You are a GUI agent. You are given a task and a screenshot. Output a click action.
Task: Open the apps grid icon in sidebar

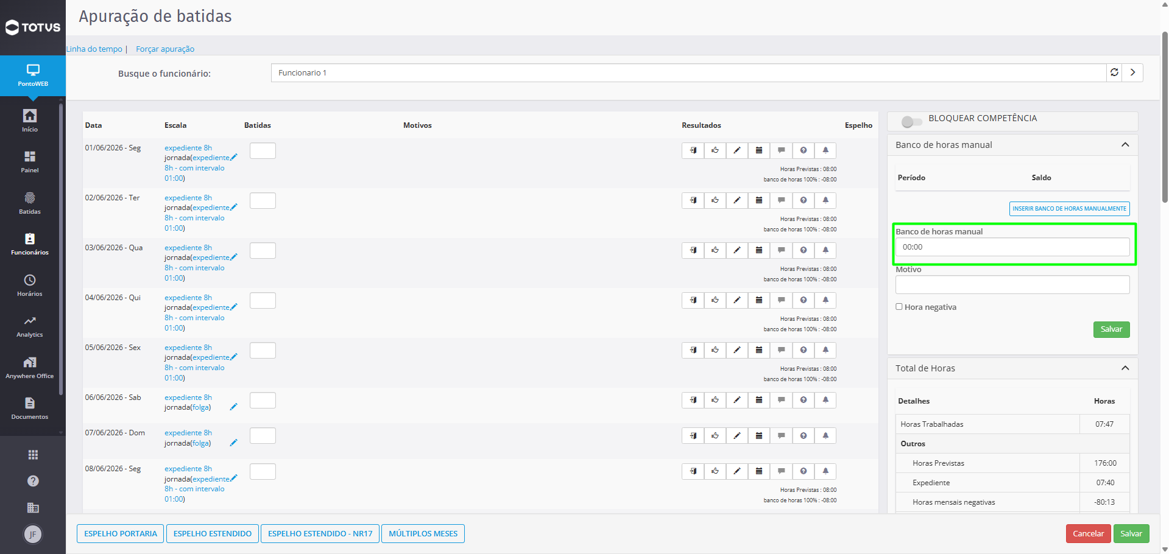tap(33, 455)
